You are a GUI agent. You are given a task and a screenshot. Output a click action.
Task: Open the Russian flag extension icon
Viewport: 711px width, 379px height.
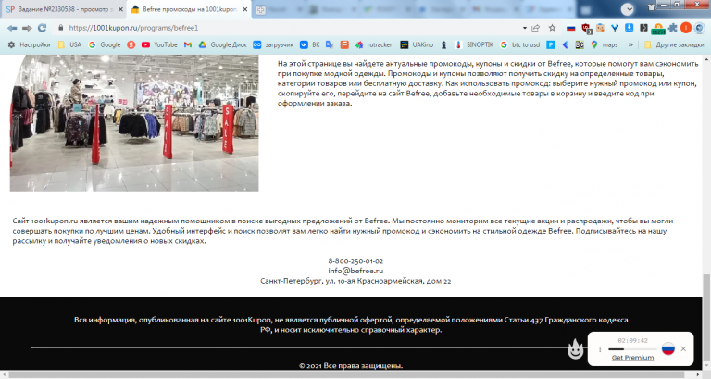571,28
